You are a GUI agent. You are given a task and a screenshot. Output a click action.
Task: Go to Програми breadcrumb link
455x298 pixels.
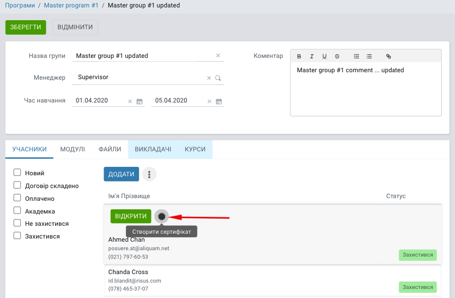pos(20,5)
